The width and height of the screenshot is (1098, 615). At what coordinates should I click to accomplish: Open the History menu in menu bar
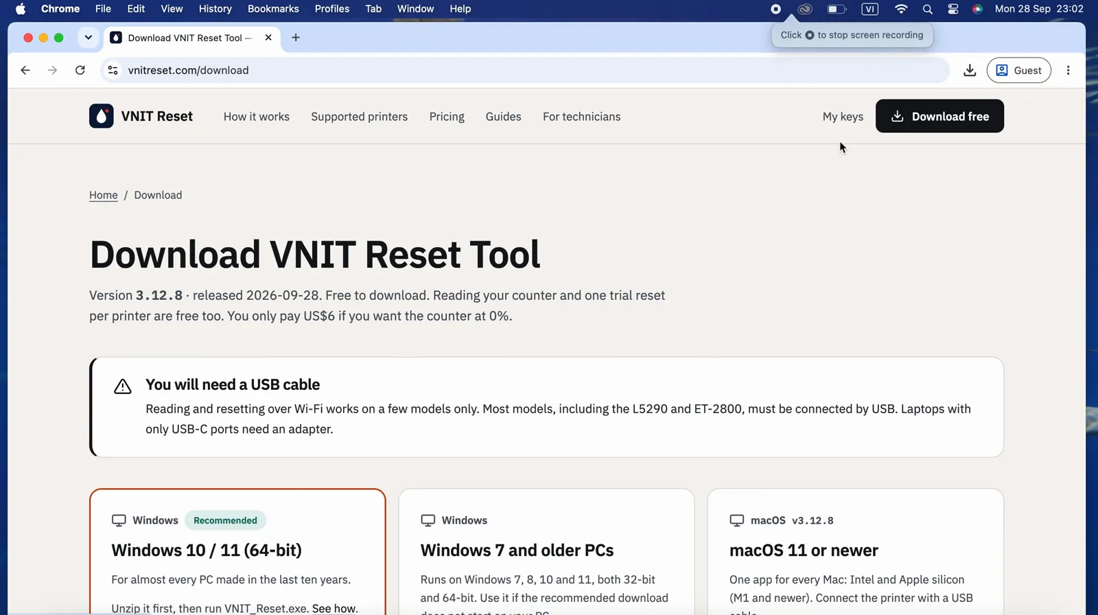215,9
